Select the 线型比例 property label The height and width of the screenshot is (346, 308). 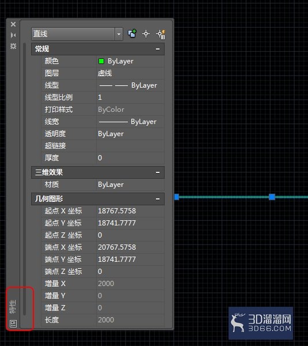[x=59, y=97]
